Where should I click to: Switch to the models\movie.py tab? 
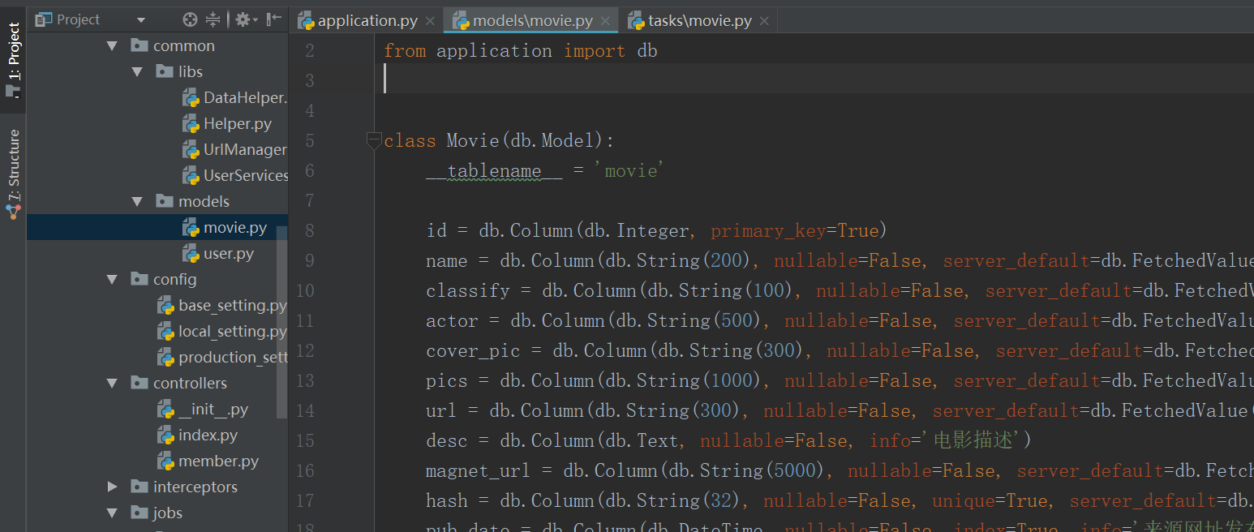(530, 20)
